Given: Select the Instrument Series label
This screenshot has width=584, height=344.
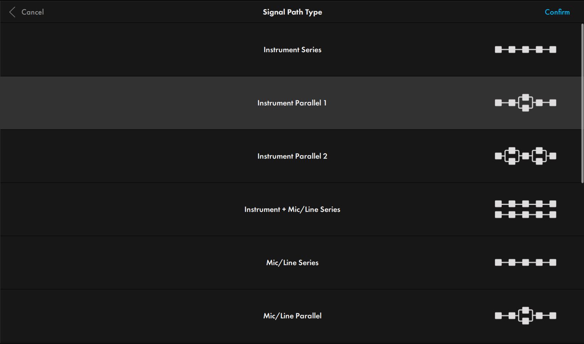Looking at the screenshot, I should click(292, 50).
